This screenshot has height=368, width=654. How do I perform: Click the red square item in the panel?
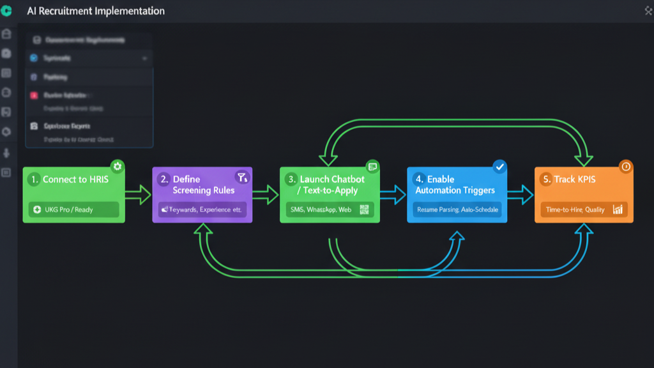34,95
